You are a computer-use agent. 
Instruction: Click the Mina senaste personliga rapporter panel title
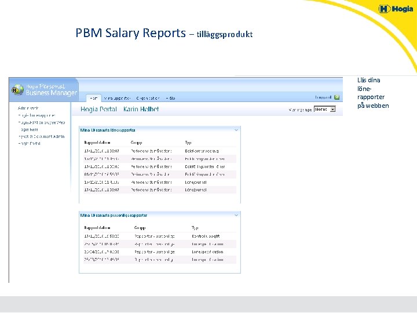114,215
